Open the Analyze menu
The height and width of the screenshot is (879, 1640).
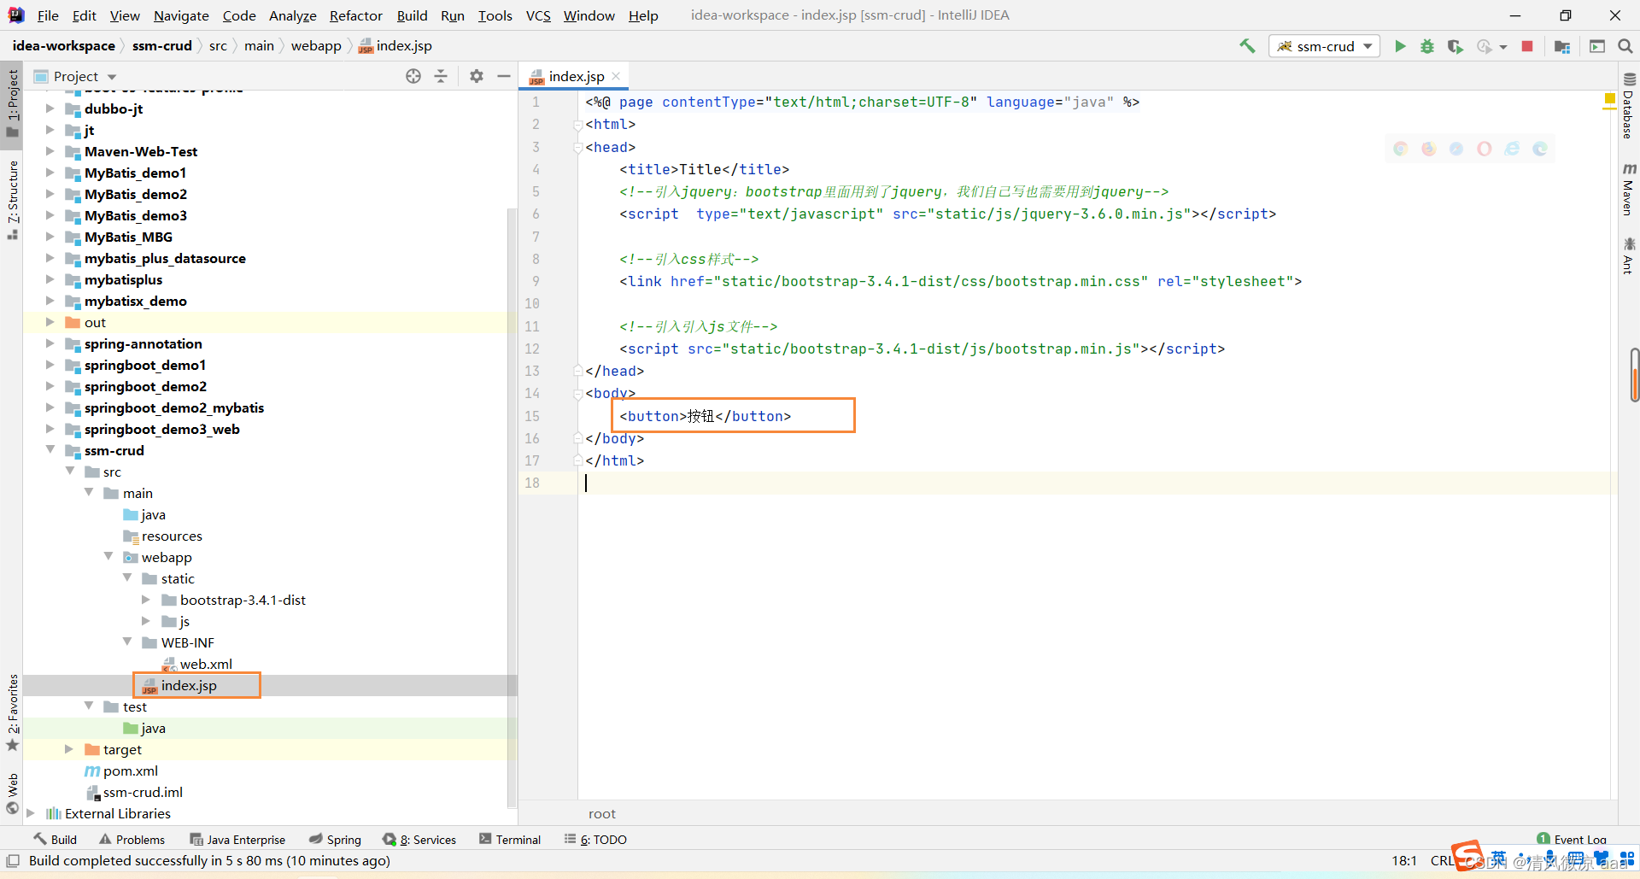click(x=292, y=15)
